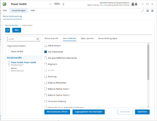Click the refresh icon button

(8, 30)
